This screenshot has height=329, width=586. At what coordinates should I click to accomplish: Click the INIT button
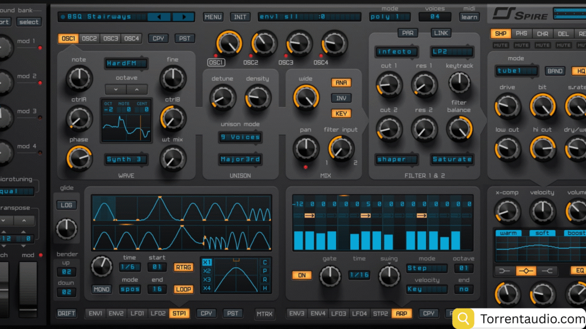[x=240, y=17]
